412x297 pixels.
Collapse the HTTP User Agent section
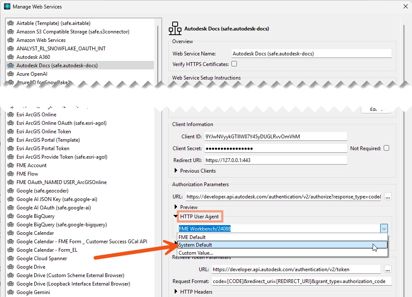176,216
